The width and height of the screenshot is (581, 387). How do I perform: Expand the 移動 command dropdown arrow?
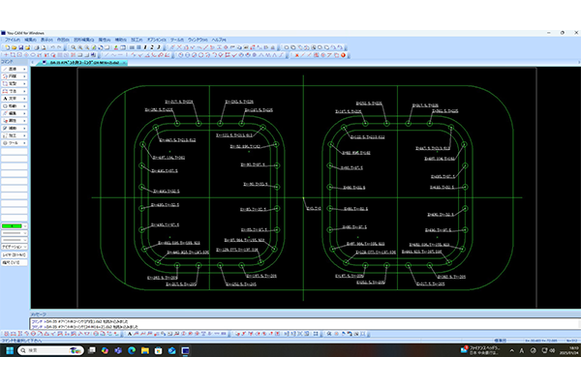click(x=24, y=105)
